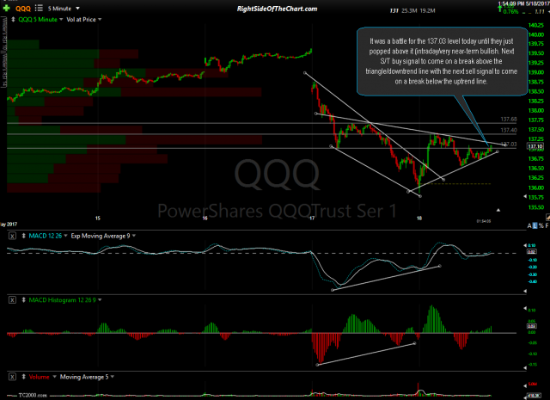Click date label 16 on time axis
Viewport: 550px width, 400px height.
(x=205, y=218)
